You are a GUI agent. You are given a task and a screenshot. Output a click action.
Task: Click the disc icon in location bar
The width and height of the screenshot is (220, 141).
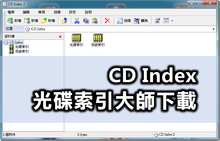(x=27, y=29)
